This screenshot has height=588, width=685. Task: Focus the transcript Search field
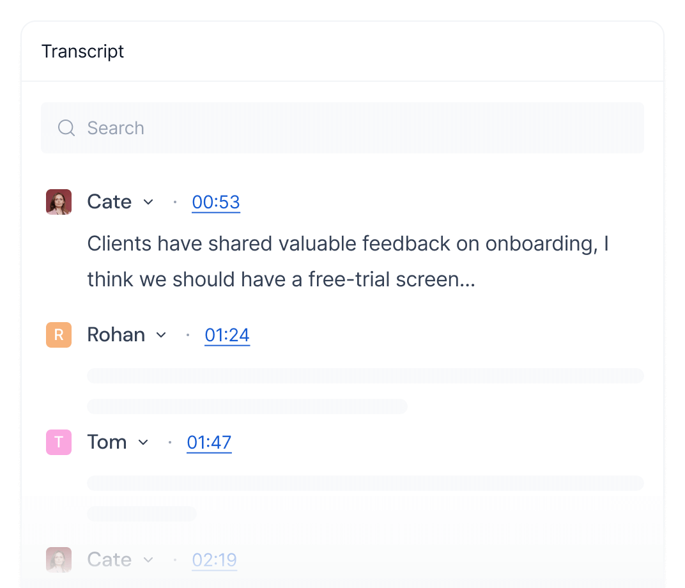(342, 128)
